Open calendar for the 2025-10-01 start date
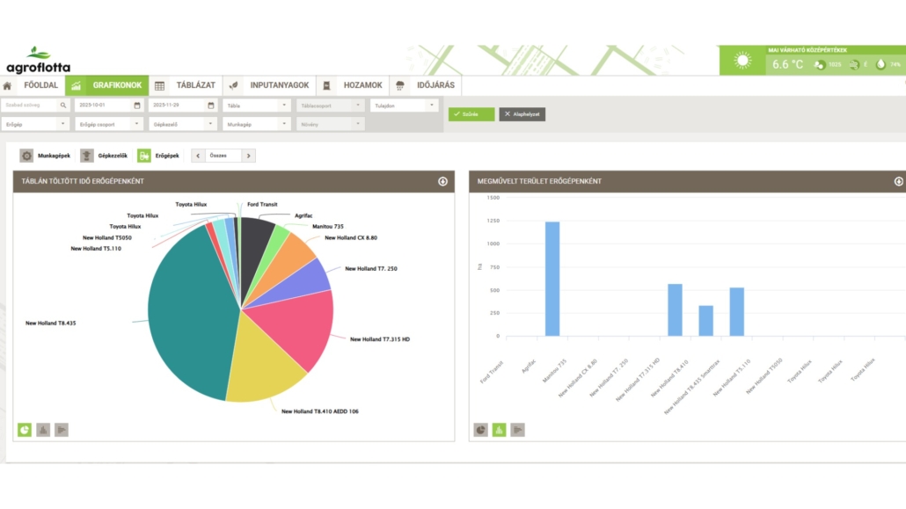 136,105
